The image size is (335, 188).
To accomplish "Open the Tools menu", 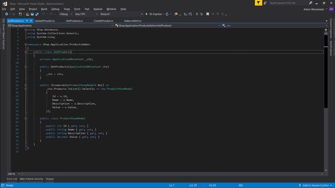I will coord(77,9).
